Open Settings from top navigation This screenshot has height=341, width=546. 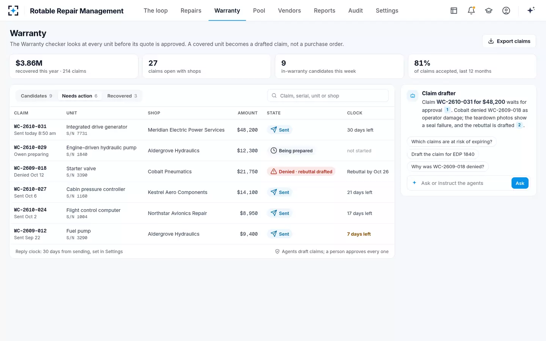click(387, 11)
